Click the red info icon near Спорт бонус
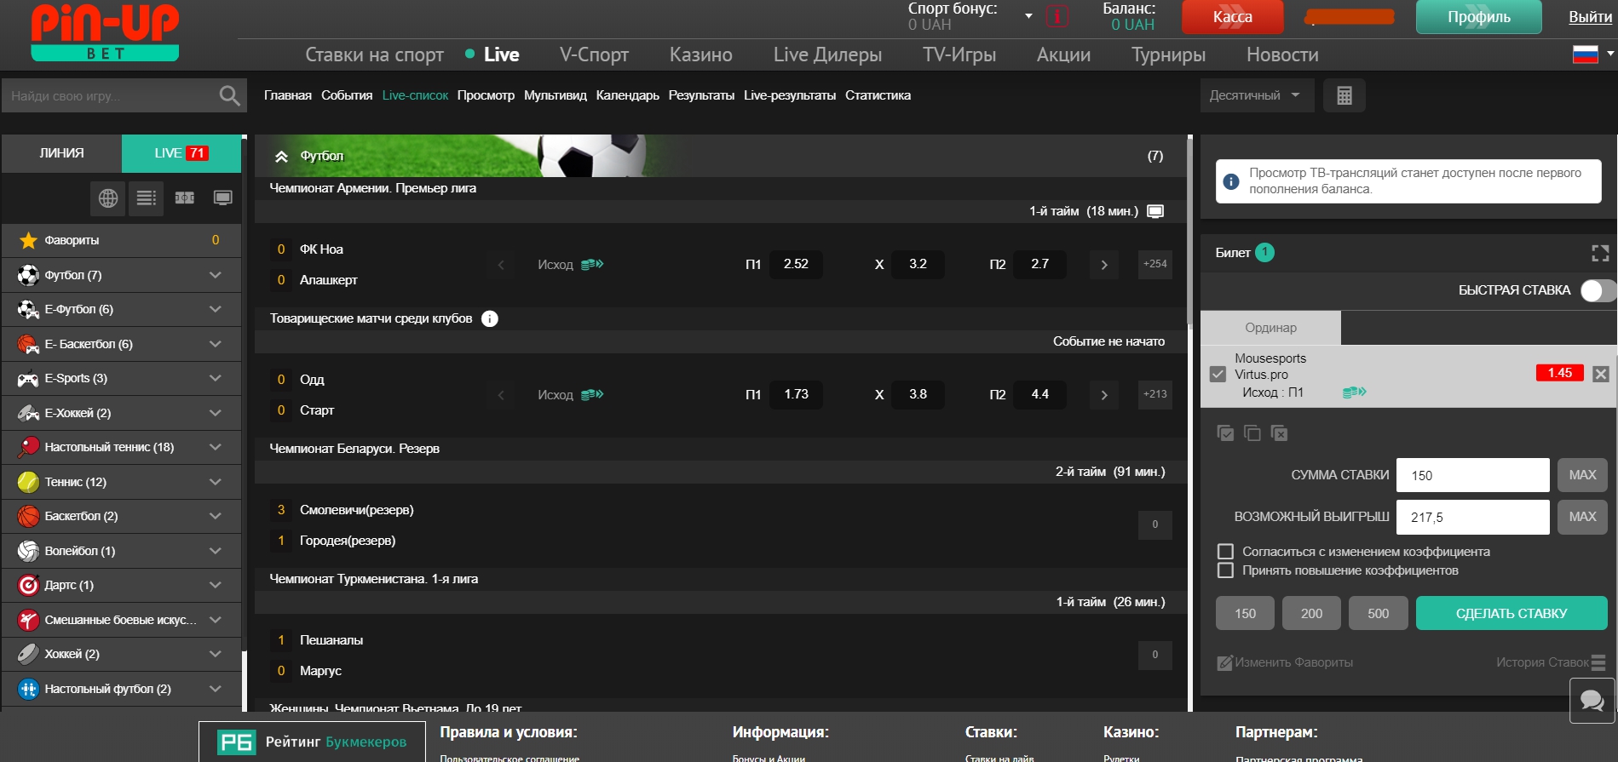Screen dimensions: 1618x762 [1057, 16]
